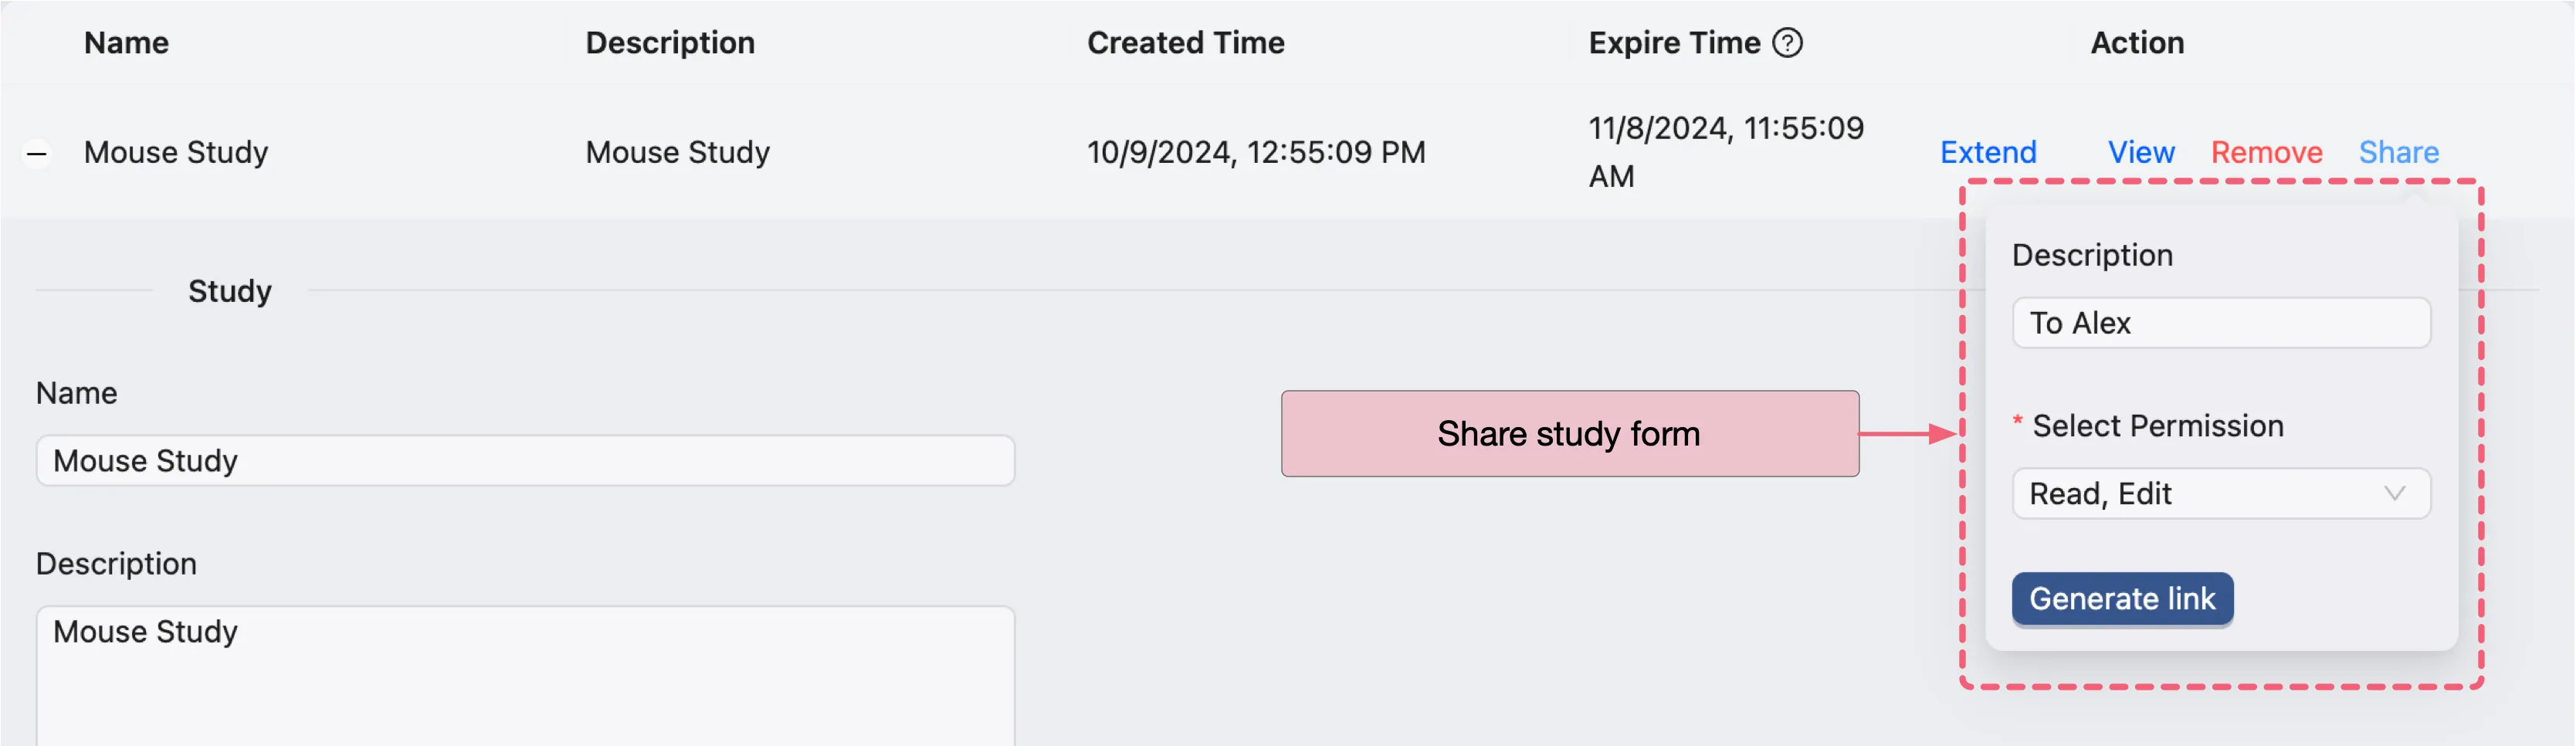Screen dimensions: 2576x746
Task: Click the Expire Time help question-mark icon
Action: 1787,43
